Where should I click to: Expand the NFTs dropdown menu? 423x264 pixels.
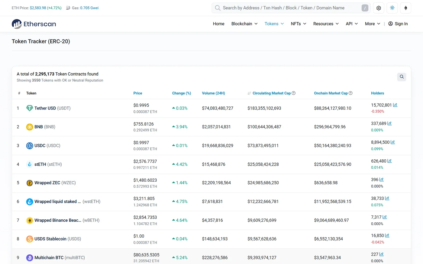[x=299, y=24]
